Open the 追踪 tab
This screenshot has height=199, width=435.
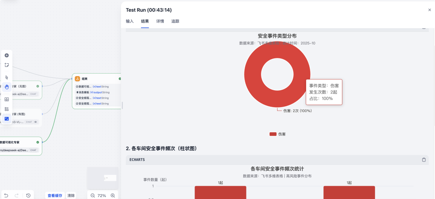coord(175,21)
